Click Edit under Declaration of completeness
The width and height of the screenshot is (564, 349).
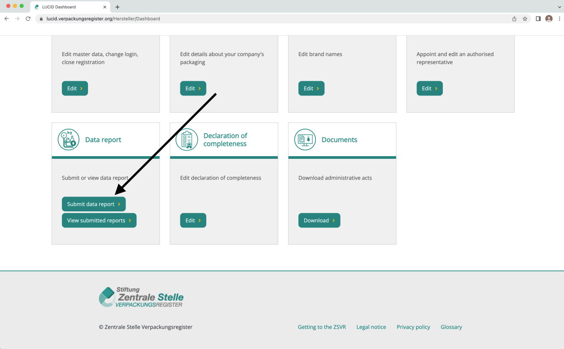click(x=193, y=220)
